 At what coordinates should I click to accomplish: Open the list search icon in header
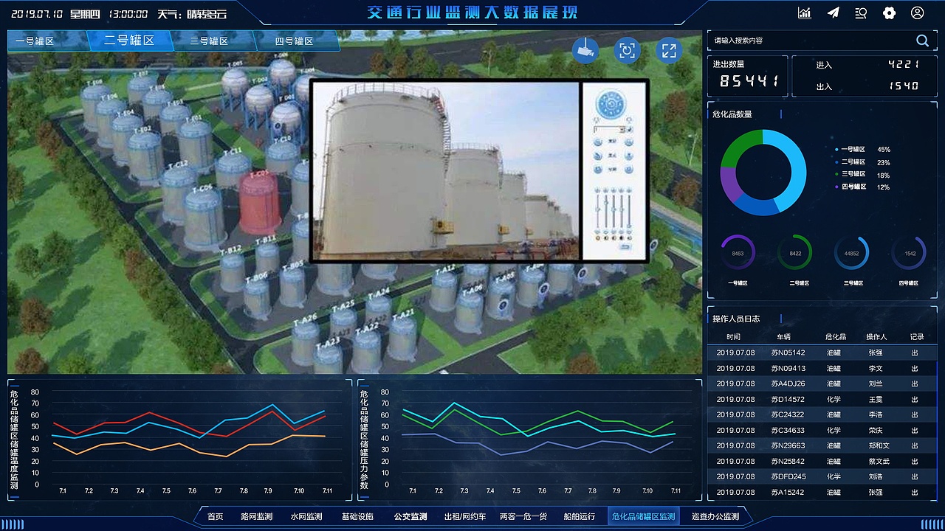pyautogui.click(x=861, y=13)
